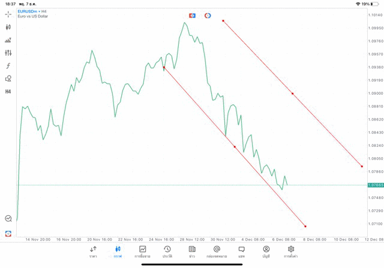Select the upper red trendline's middle handle

(x=292, y=94)
